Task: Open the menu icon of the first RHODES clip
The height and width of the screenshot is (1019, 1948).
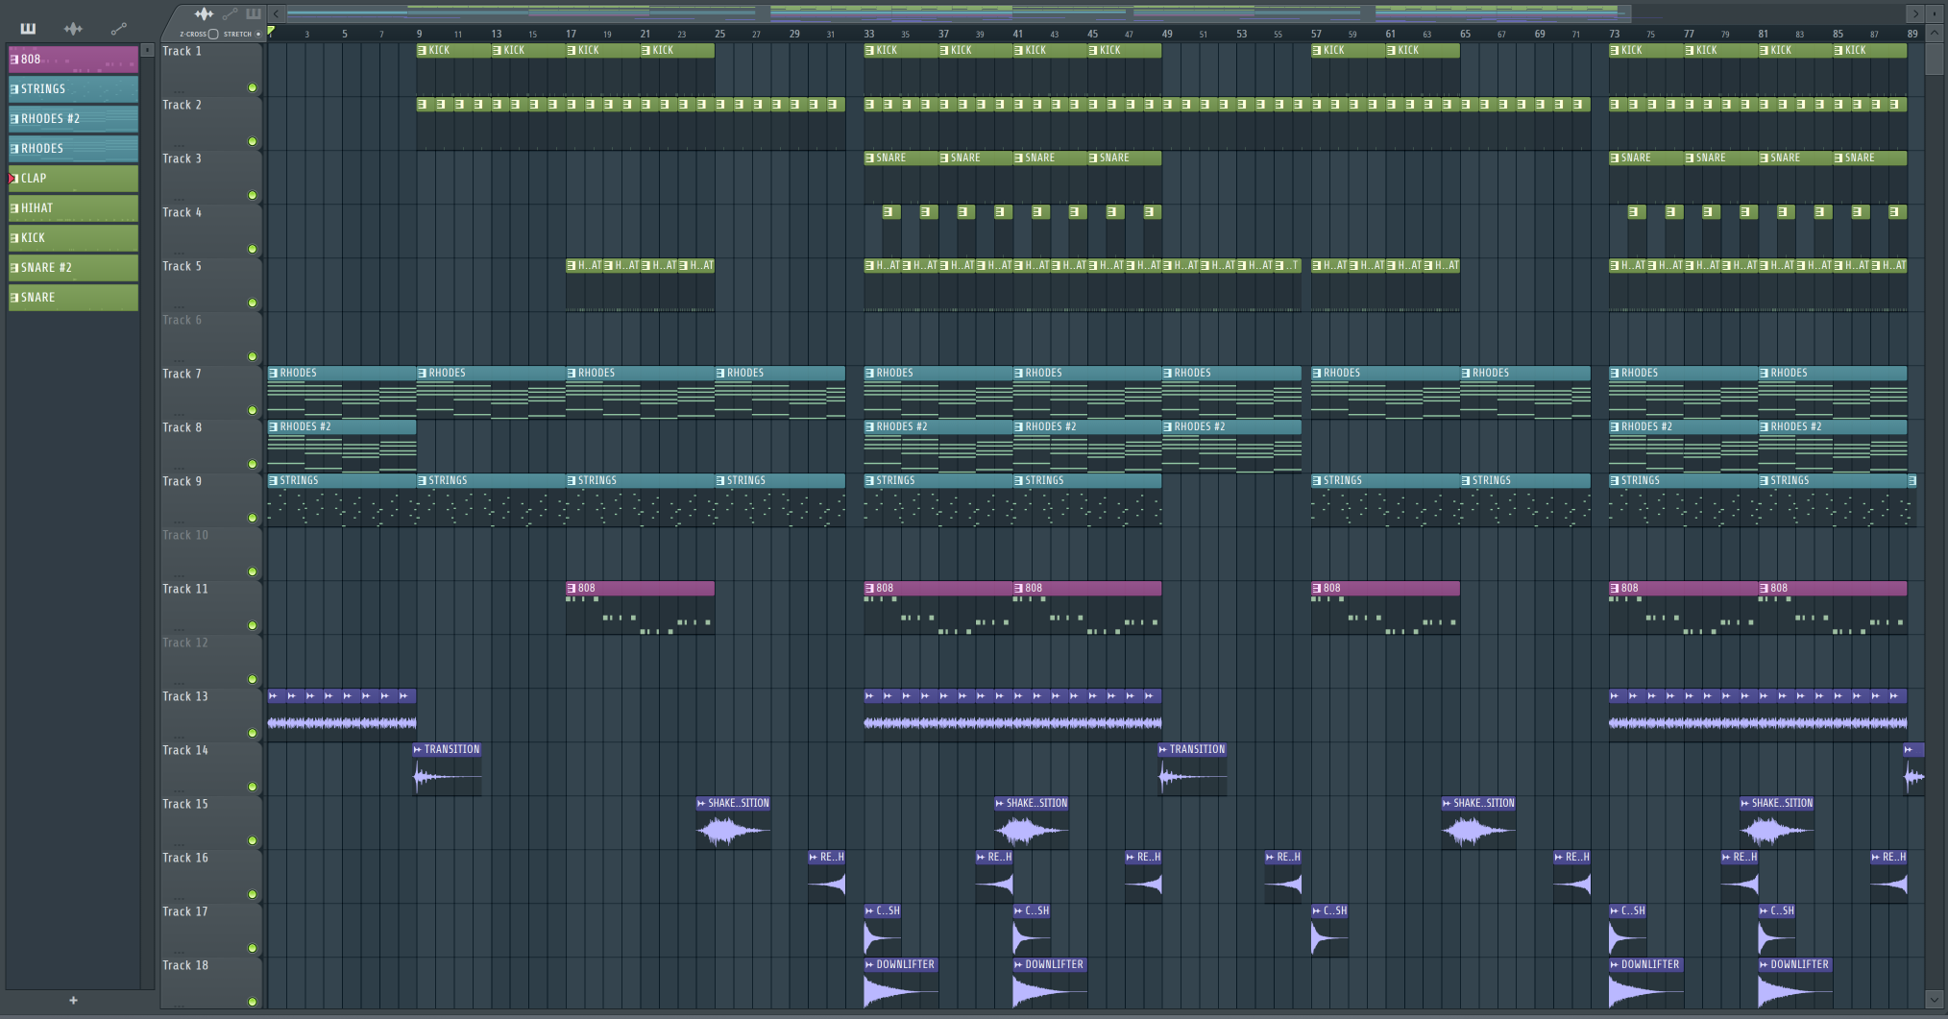Action: pyautogui.click(x=274, y=373)
